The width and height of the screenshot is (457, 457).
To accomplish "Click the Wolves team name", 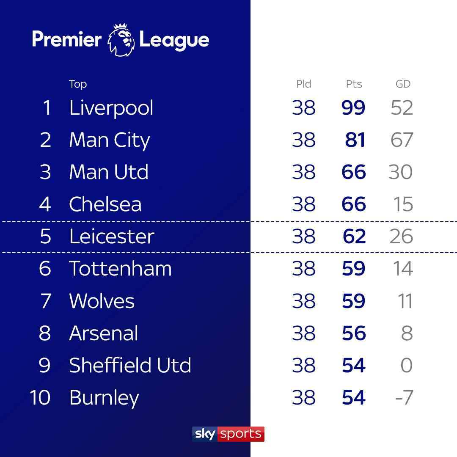I will (102, 301).
